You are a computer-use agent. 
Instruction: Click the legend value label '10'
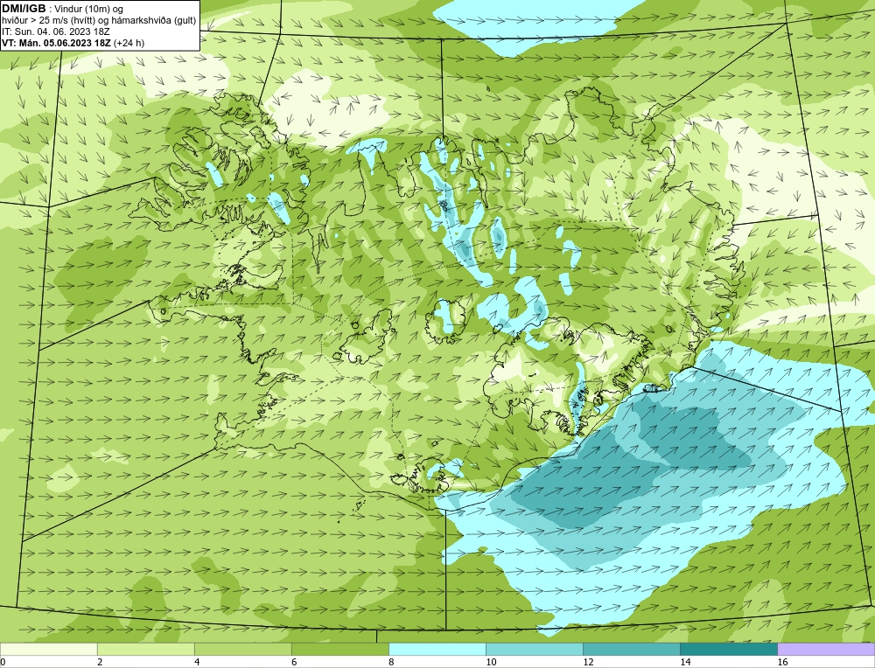(491, 662)
